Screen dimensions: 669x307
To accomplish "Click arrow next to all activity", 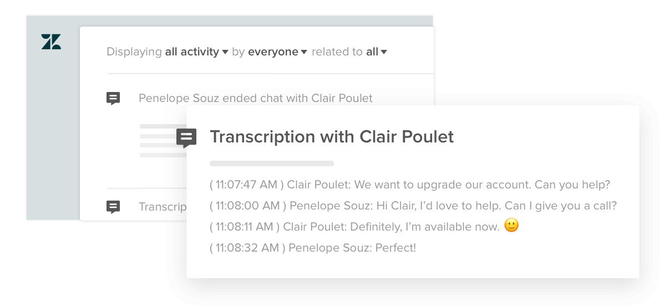I will coord(225,53).
